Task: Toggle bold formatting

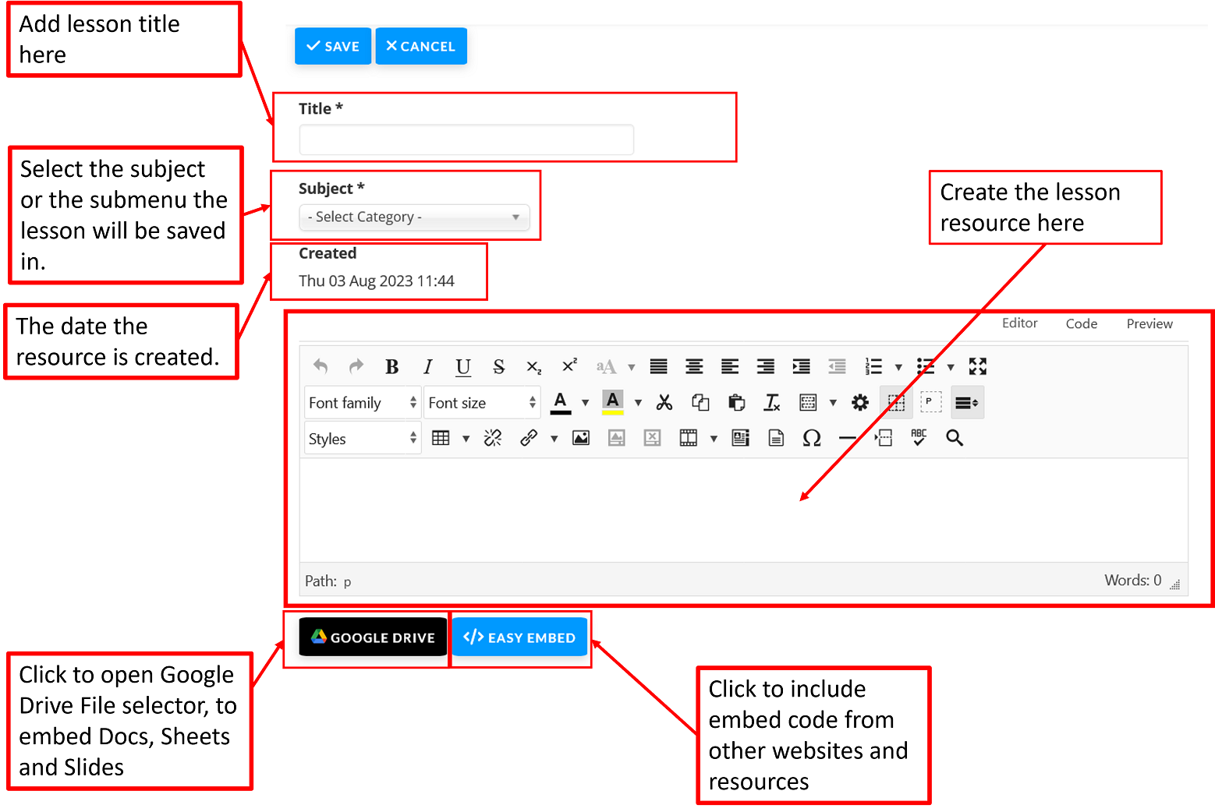Action: pos(391,366)
